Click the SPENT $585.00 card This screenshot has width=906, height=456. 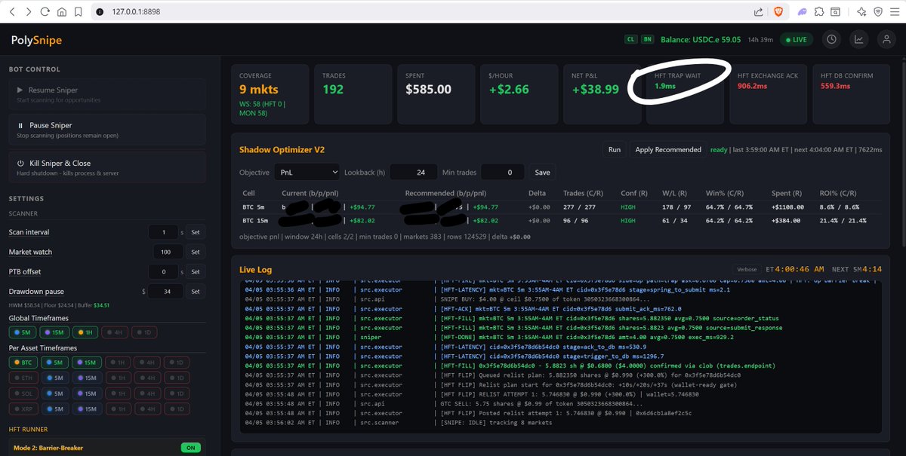pyautogui.click(x=436, y=94)
